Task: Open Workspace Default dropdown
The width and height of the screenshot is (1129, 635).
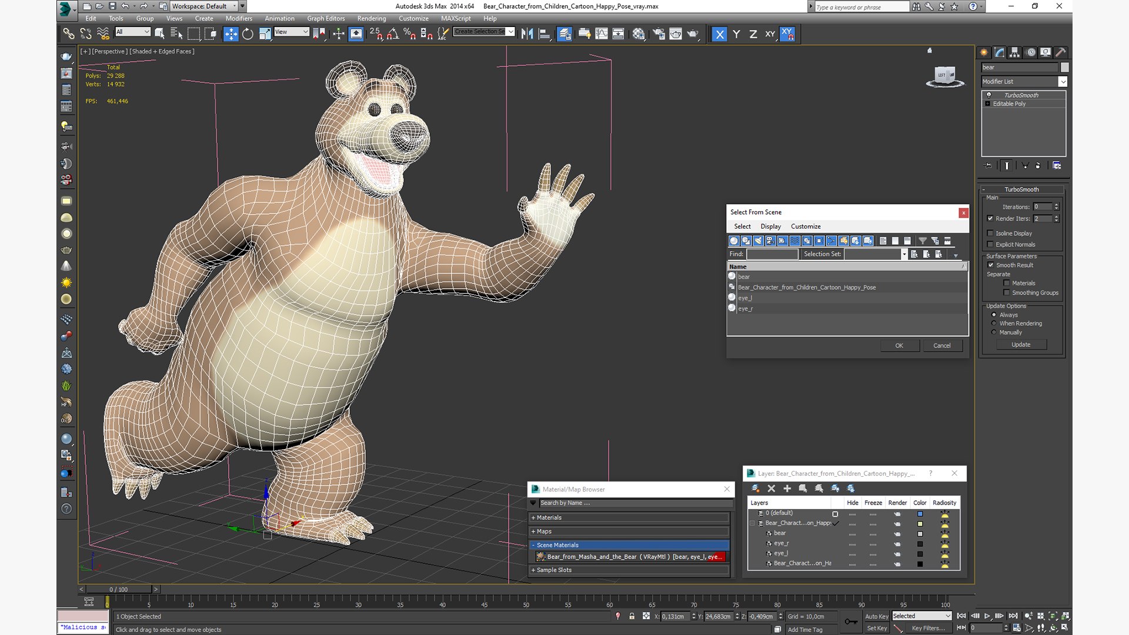Action: pos(208,6)
